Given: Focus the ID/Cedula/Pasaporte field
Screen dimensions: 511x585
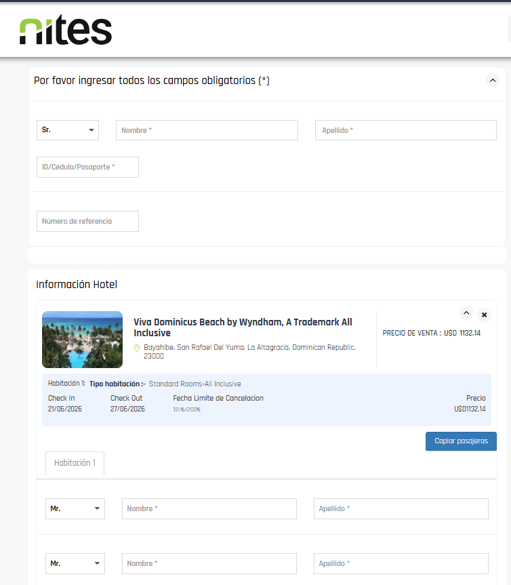Looking at the screenshot, I should pos(87,167).
